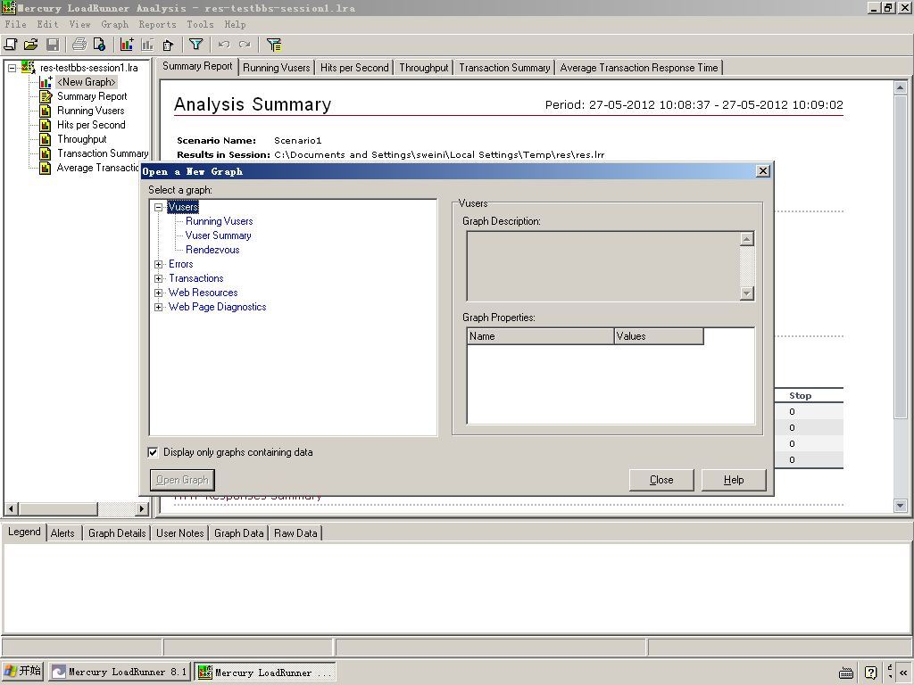The height and width of the screenshot is (685, 914).
Task: Click the graph icon beside Transaction Summary in tree
Action: [x=46, y=153]
